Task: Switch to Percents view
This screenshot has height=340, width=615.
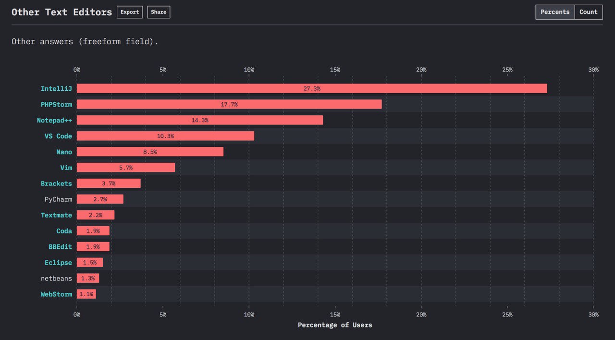Action: click(x=555, y=12)
